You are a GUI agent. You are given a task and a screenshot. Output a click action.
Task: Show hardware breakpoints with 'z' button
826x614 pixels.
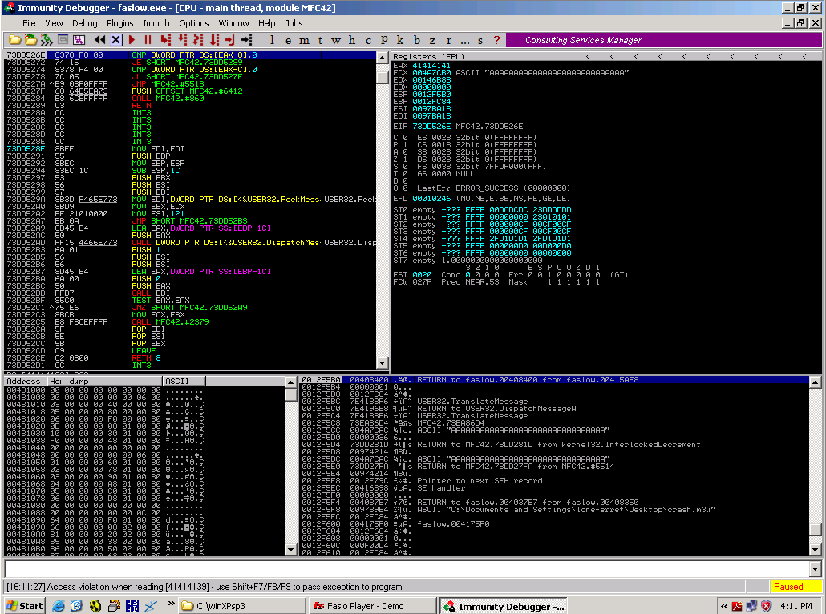[x=432, y=40]
